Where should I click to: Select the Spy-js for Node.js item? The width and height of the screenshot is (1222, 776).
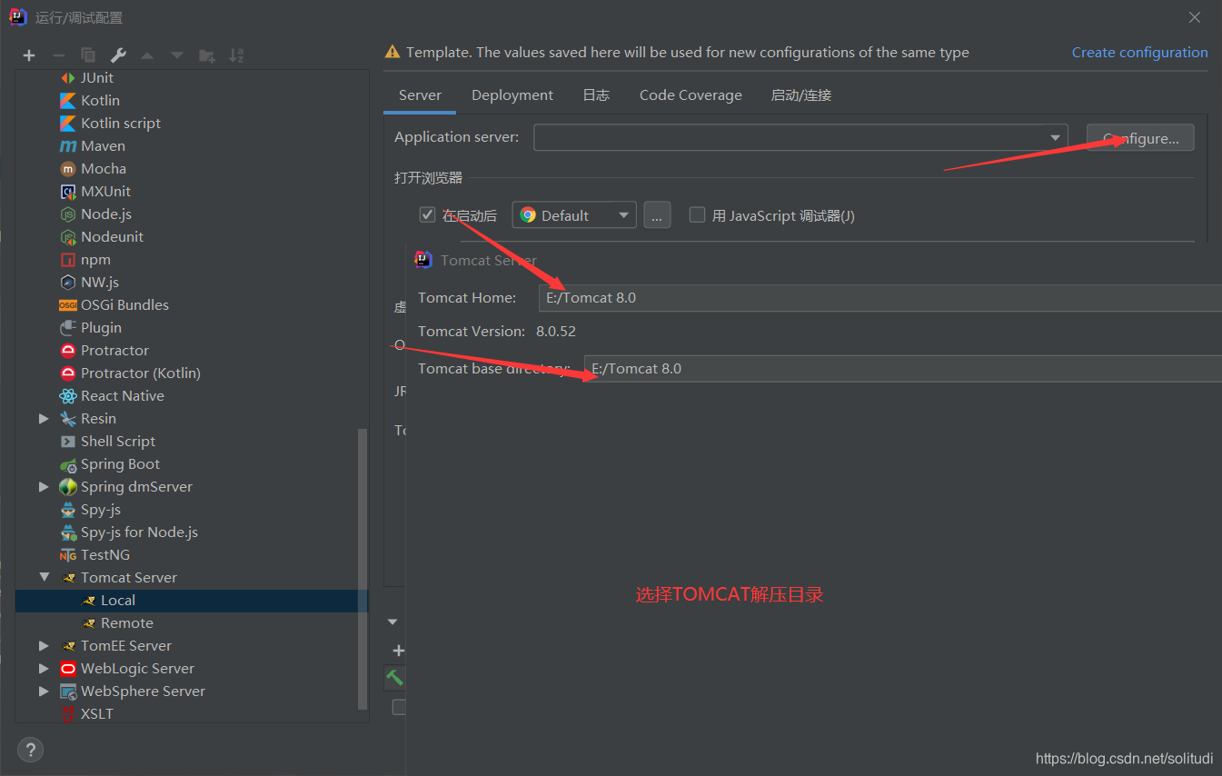(139, 532)
